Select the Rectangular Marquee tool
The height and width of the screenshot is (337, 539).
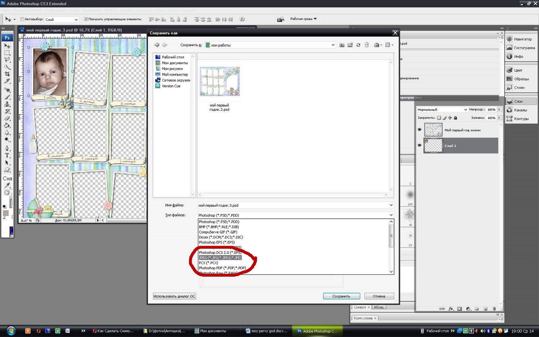click(x=7, y=53)
